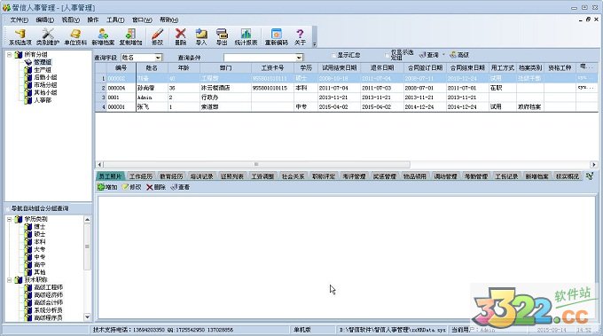The height and width of the screenshot is (336, 603).
Task: Click the 类别维护 tools icon
Action: pyautogui.click(x=48, y=37)
